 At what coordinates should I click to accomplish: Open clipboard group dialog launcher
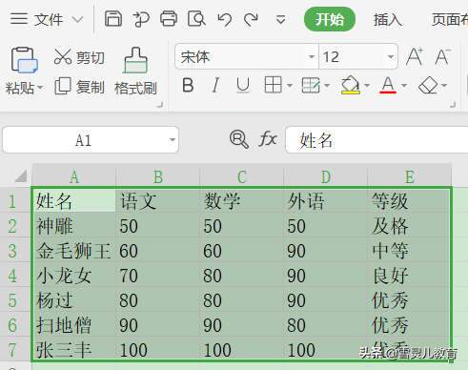pyautogui.click(x=160, y=105)
